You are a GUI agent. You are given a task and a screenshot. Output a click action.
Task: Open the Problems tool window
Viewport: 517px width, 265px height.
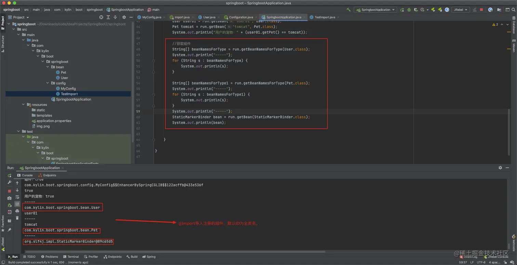[x=50, y=257]
